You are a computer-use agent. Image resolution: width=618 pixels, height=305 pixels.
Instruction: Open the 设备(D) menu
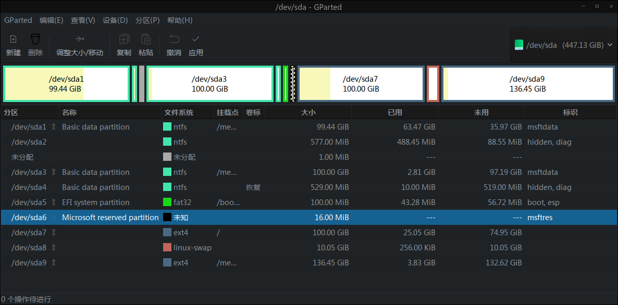115,20
